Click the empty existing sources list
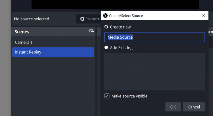 (x=154, y=71)
